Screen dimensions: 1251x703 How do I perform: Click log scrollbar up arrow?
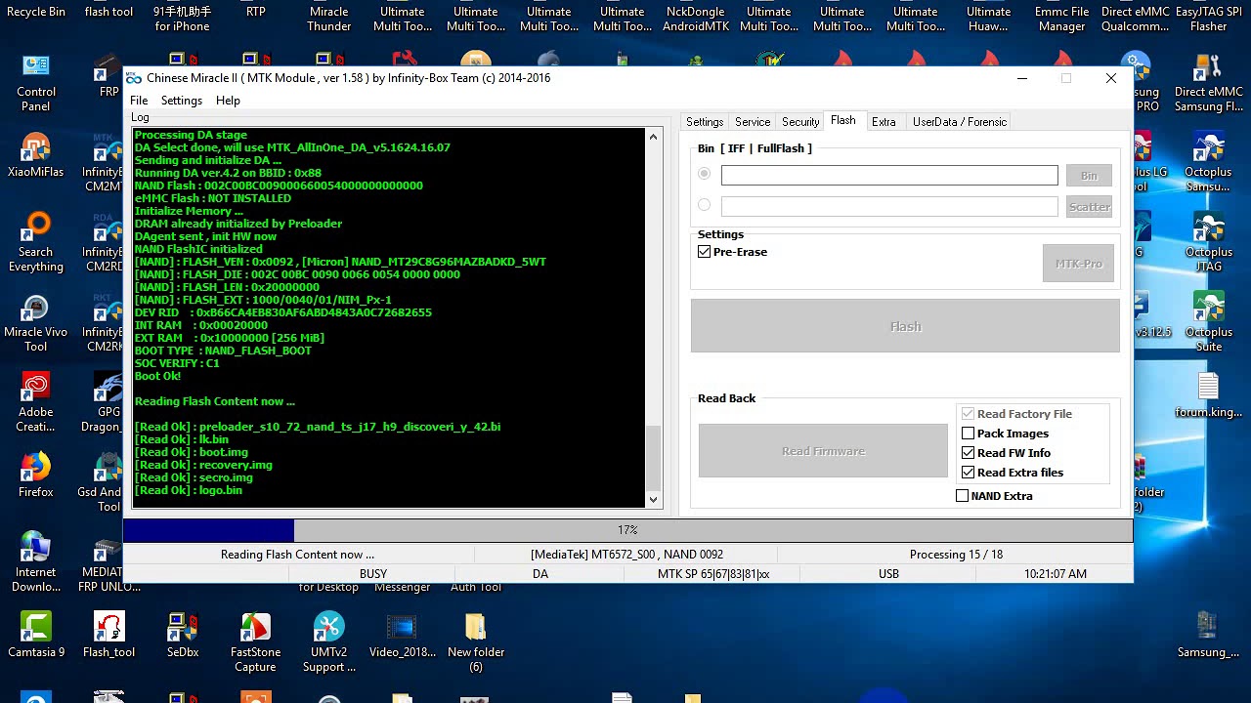pos(653,137)
